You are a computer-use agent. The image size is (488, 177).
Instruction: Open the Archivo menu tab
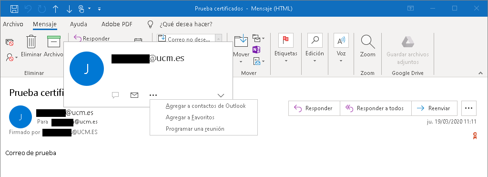tap(13, 24)
